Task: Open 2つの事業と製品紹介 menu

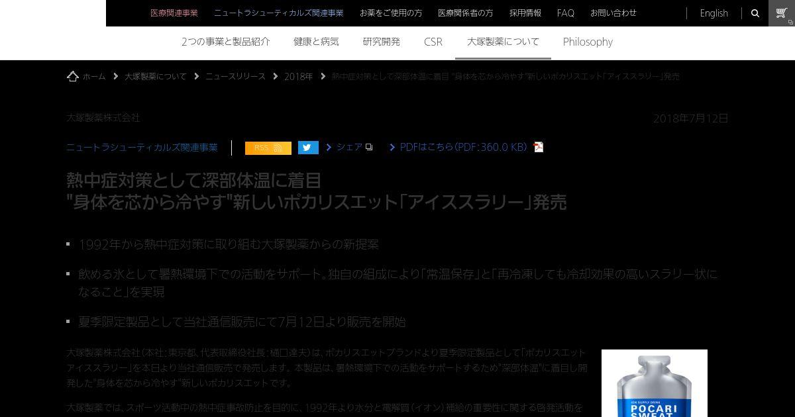Action: point(226,42)
